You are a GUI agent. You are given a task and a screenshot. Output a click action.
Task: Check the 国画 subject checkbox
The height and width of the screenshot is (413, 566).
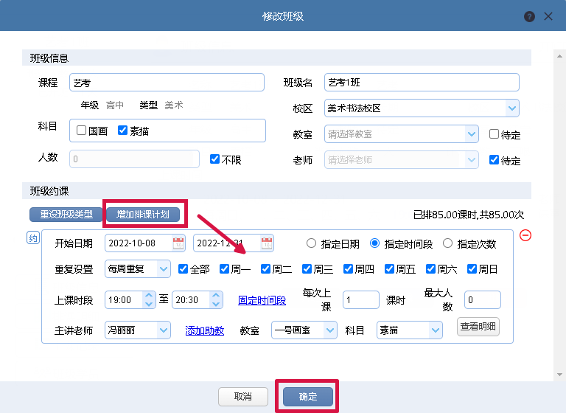coord(81,130)
